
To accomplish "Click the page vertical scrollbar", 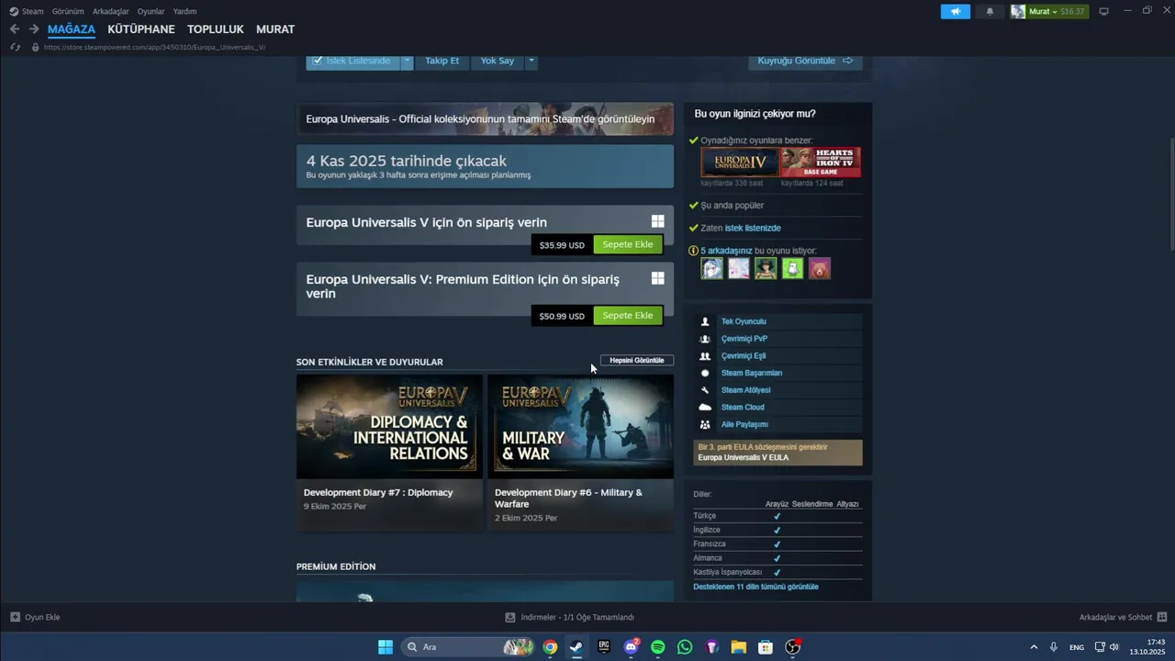I will point(1170,193).
